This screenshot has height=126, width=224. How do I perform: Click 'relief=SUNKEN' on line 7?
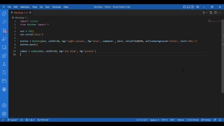pyautogui.click(x=134, y=41)
